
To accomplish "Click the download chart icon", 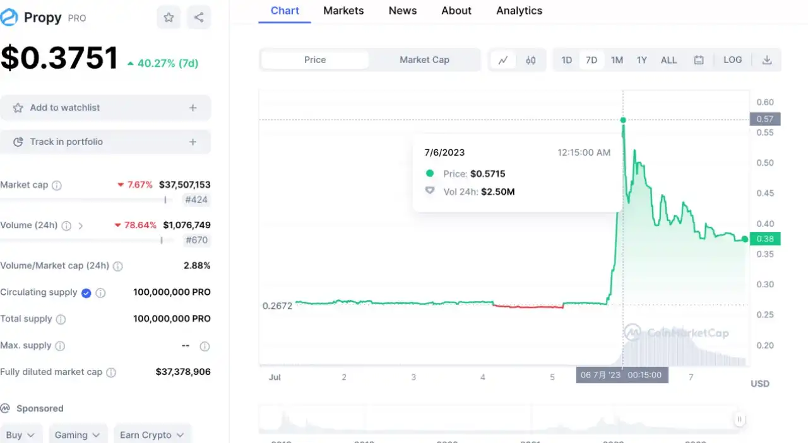I will click(767, 60).
